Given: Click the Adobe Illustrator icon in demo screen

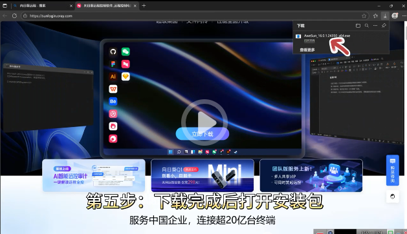Looking at the screenshot, I should point(113,77).
